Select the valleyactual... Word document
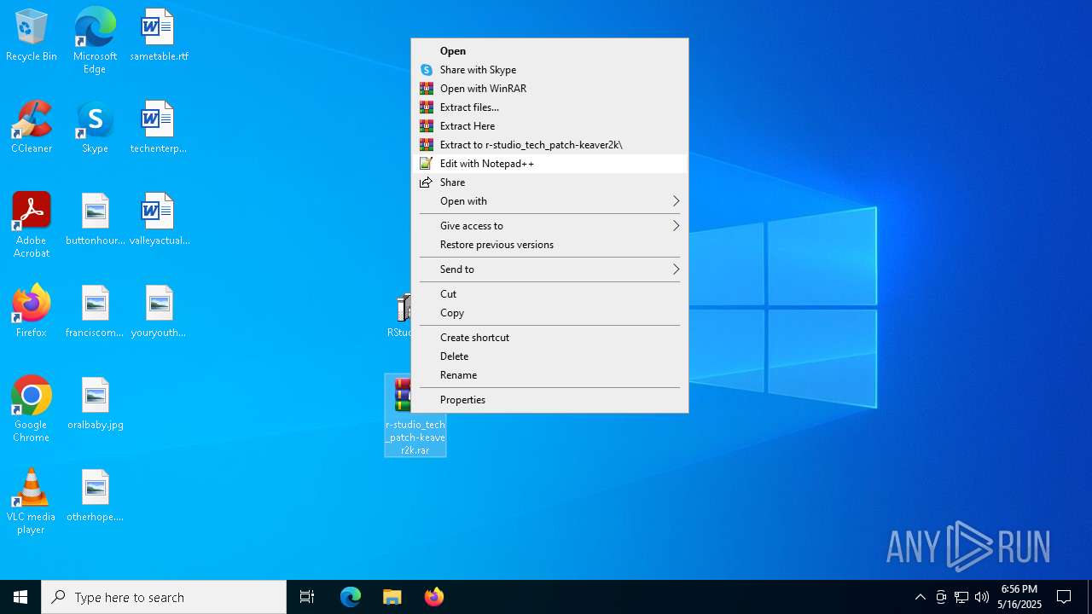This screenshot has width=1092, height=614. pyautogui.click(x=159, y=220)
